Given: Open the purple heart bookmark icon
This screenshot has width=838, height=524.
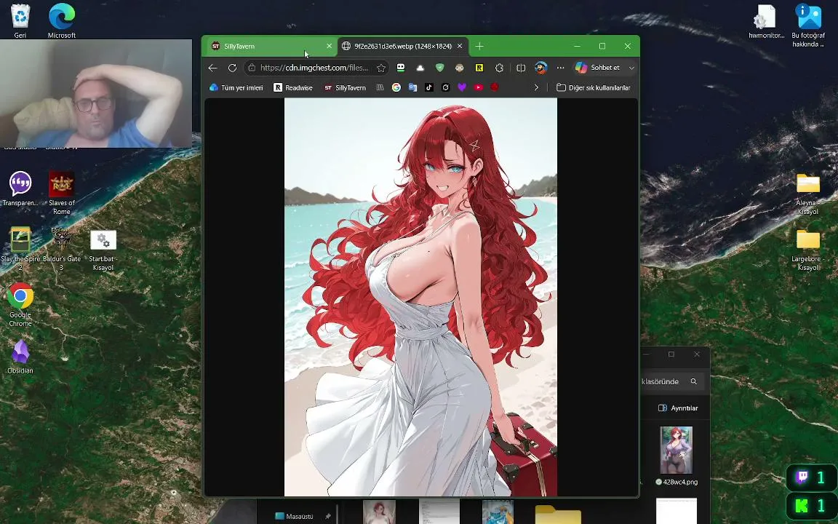Looking at the screenshot, I should [462, 87].
